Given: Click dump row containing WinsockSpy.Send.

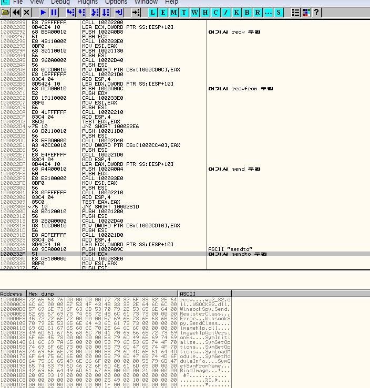Looking at the screenshot, I should [x=116, y=309].
